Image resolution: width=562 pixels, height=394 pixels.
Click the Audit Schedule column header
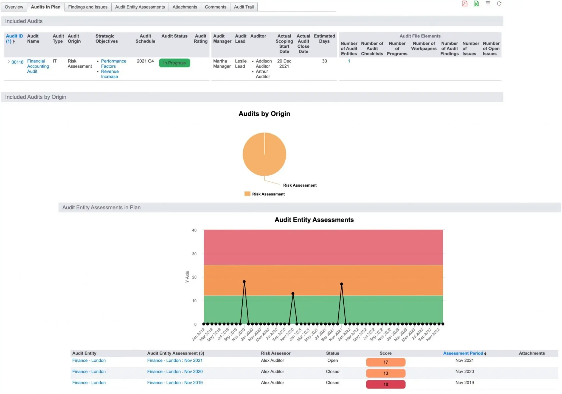[145, 39]
